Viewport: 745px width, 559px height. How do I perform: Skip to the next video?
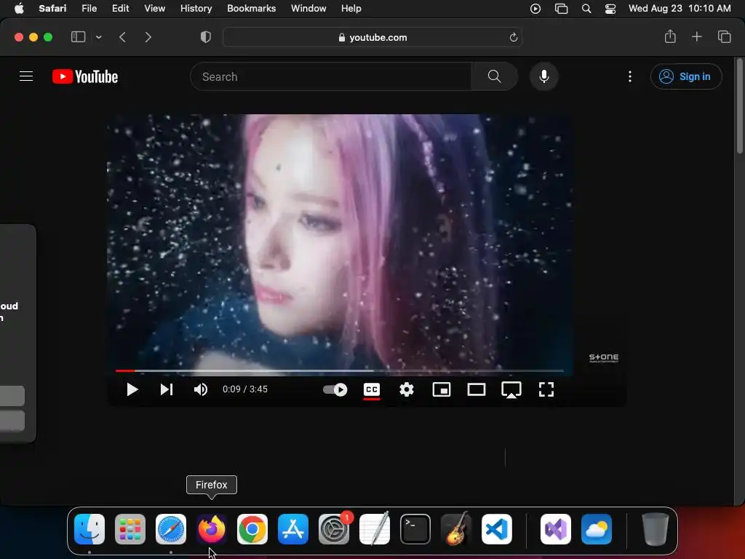click(x=167, y=390)
